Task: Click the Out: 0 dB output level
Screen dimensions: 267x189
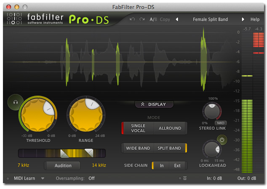Action: [247, 178]
